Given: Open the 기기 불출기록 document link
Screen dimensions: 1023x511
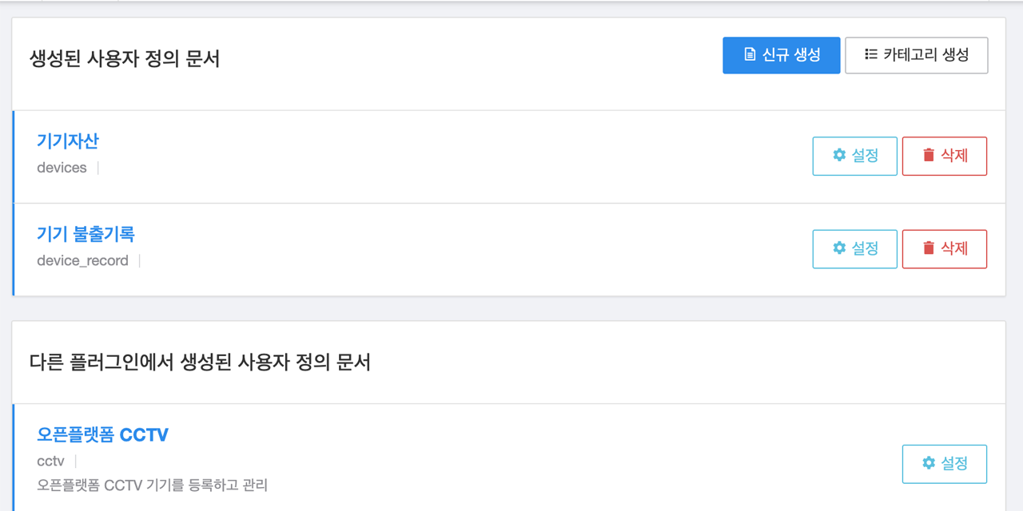Looking at the screenshot, I should point(86,234).
